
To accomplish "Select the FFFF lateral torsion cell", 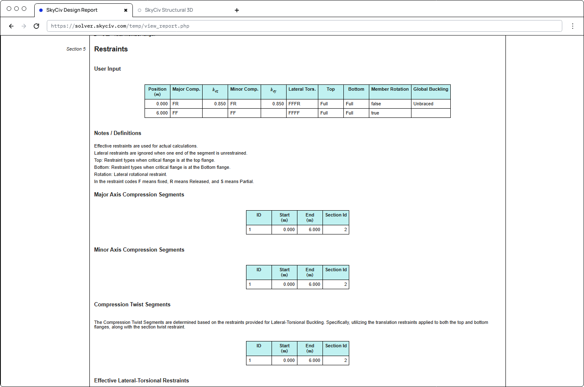I will click(x=302, y=113).
